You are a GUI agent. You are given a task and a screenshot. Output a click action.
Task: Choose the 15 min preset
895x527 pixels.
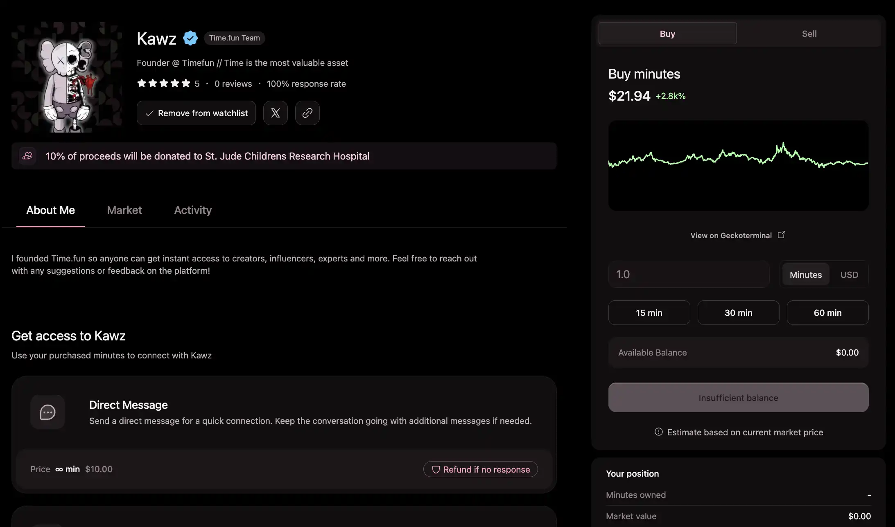coord(649,313)
